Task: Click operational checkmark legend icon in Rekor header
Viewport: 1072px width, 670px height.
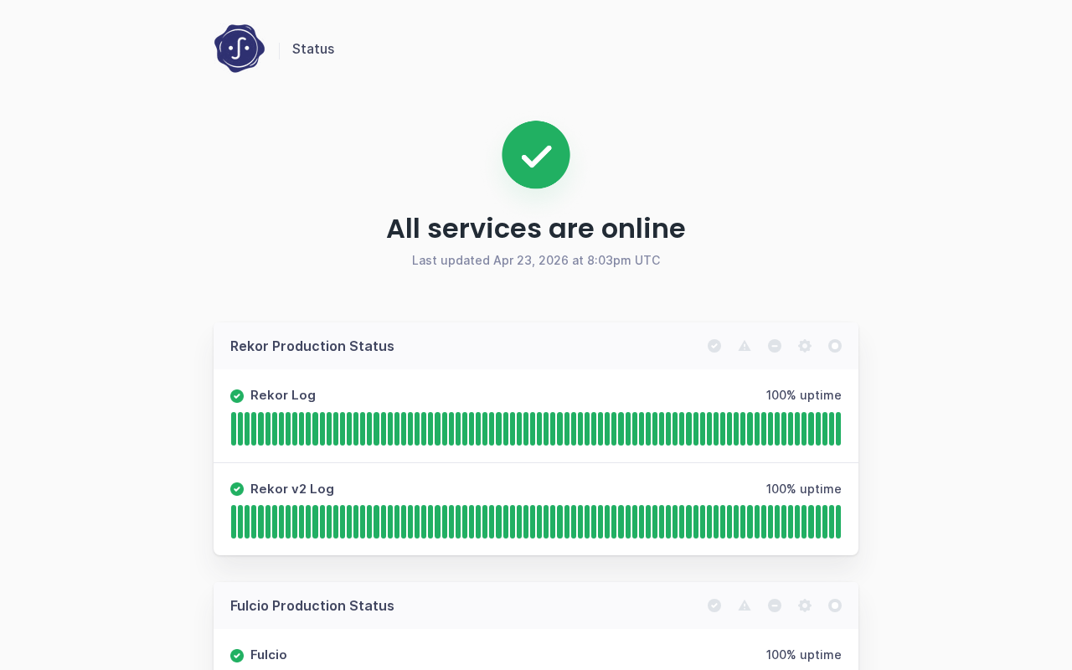Action: click(x=714, y=346)
